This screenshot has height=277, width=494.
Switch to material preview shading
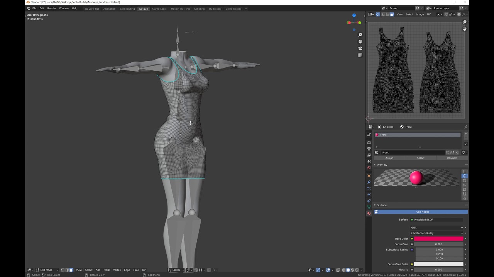(352, 270)
